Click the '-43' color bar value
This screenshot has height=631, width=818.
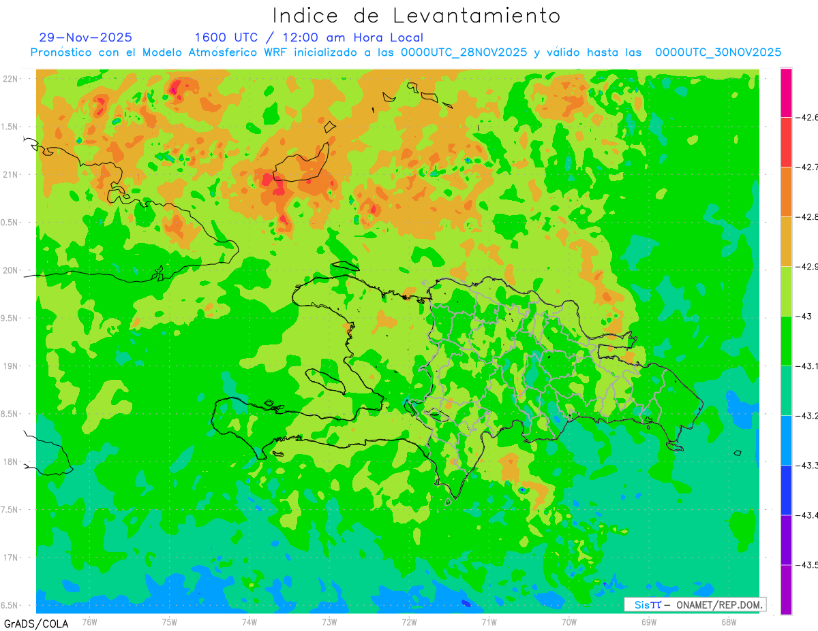coord(804,316)
